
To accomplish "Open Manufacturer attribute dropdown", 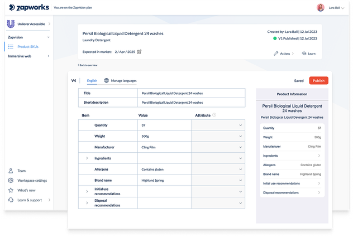I will click(218, 147).
